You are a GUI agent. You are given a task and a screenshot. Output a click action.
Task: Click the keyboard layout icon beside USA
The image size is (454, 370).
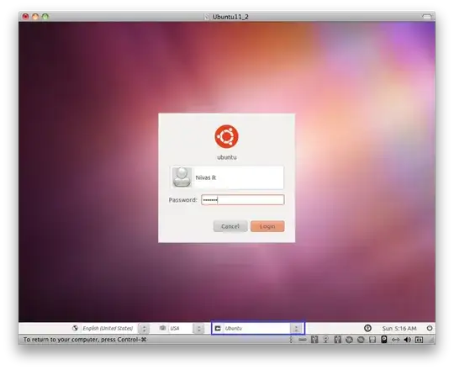[163, 328]
